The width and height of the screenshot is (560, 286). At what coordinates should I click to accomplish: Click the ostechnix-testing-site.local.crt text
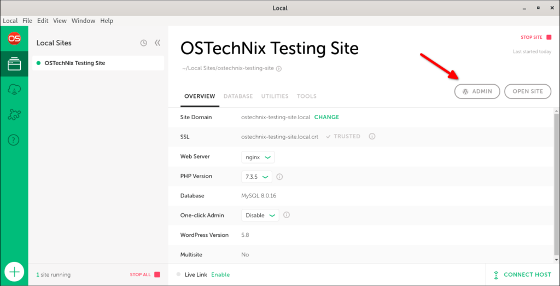pos(279,136)
